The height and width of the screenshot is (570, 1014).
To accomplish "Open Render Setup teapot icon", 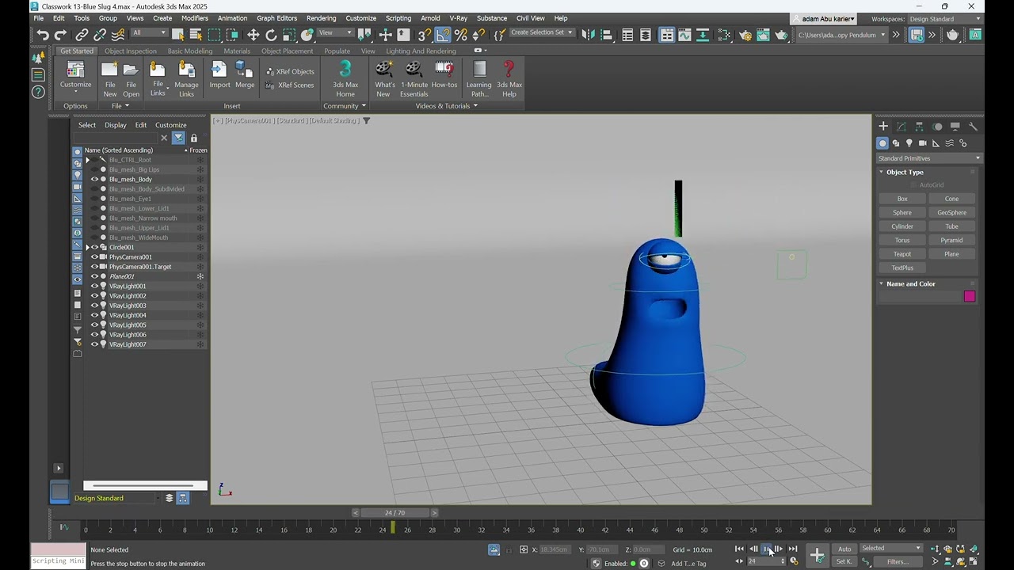I will (x=745, y=35).
